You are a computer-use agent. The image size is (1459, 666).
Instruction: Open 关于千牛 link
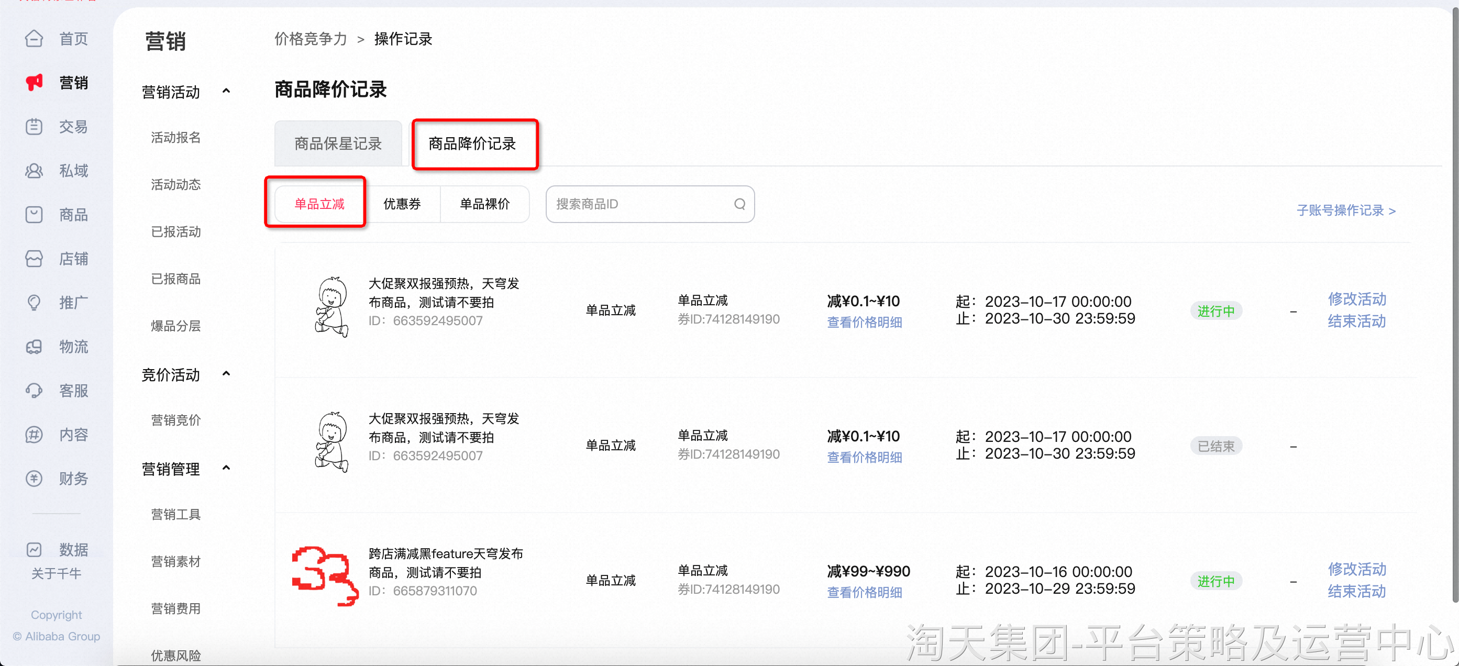(x=57, y=574)
